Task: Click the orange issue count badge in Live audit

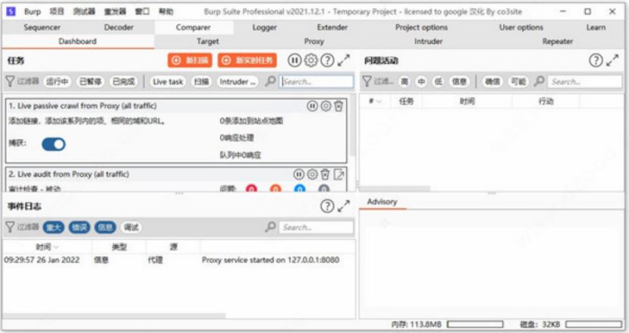Action: pyautogui.click(x=276, y=188)
